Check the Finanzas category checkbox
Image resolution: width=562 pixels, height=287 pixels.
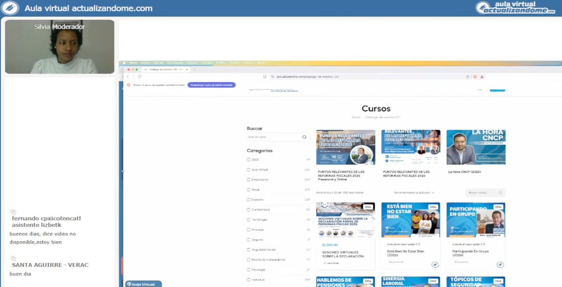tap(249, 230)
